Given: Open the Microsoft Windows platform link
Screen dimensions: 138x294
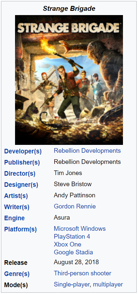Looking at the screenshot, I should [80, 229].
